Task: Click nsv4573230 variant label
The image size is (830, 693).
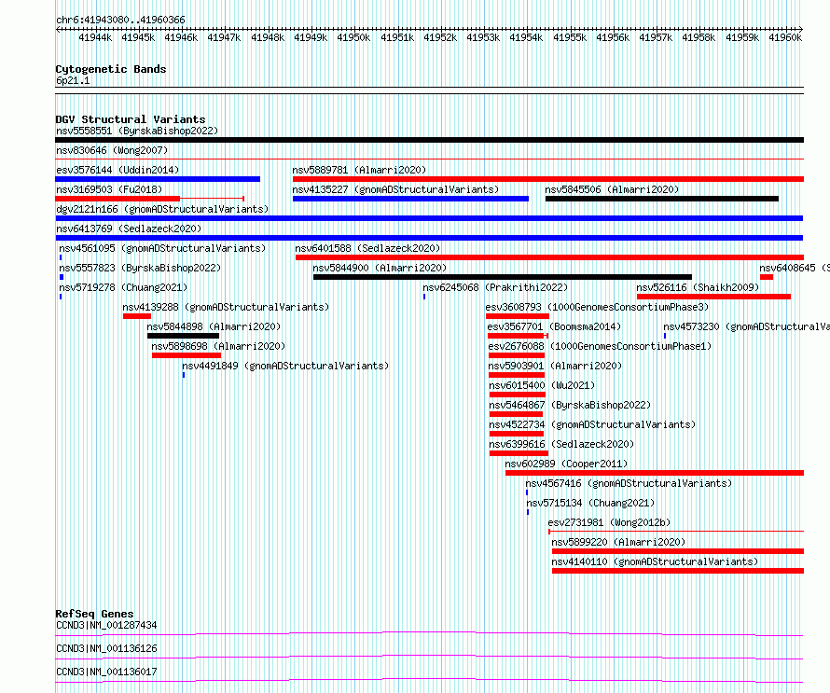Action: click(746, 326)
